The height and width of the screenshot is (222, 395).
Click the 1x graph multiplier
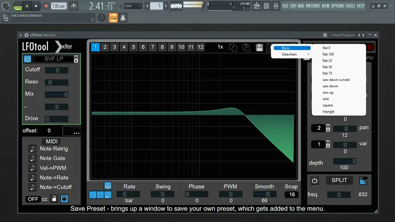point(220,47)
